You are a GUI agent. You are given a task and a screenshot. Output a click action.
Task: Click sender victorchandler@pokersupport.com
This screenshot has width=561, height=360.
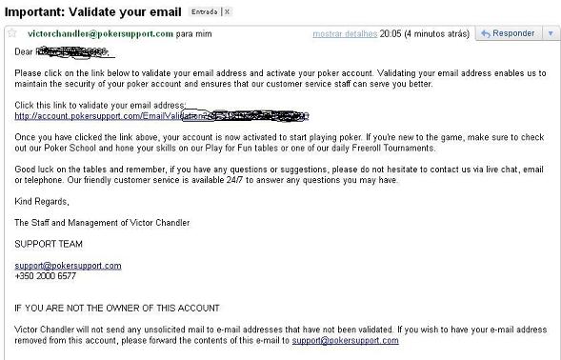click(100, 33)
